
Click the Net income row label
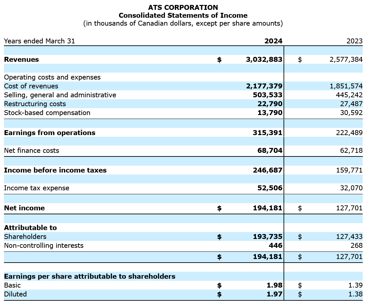[x=24, y=208]
